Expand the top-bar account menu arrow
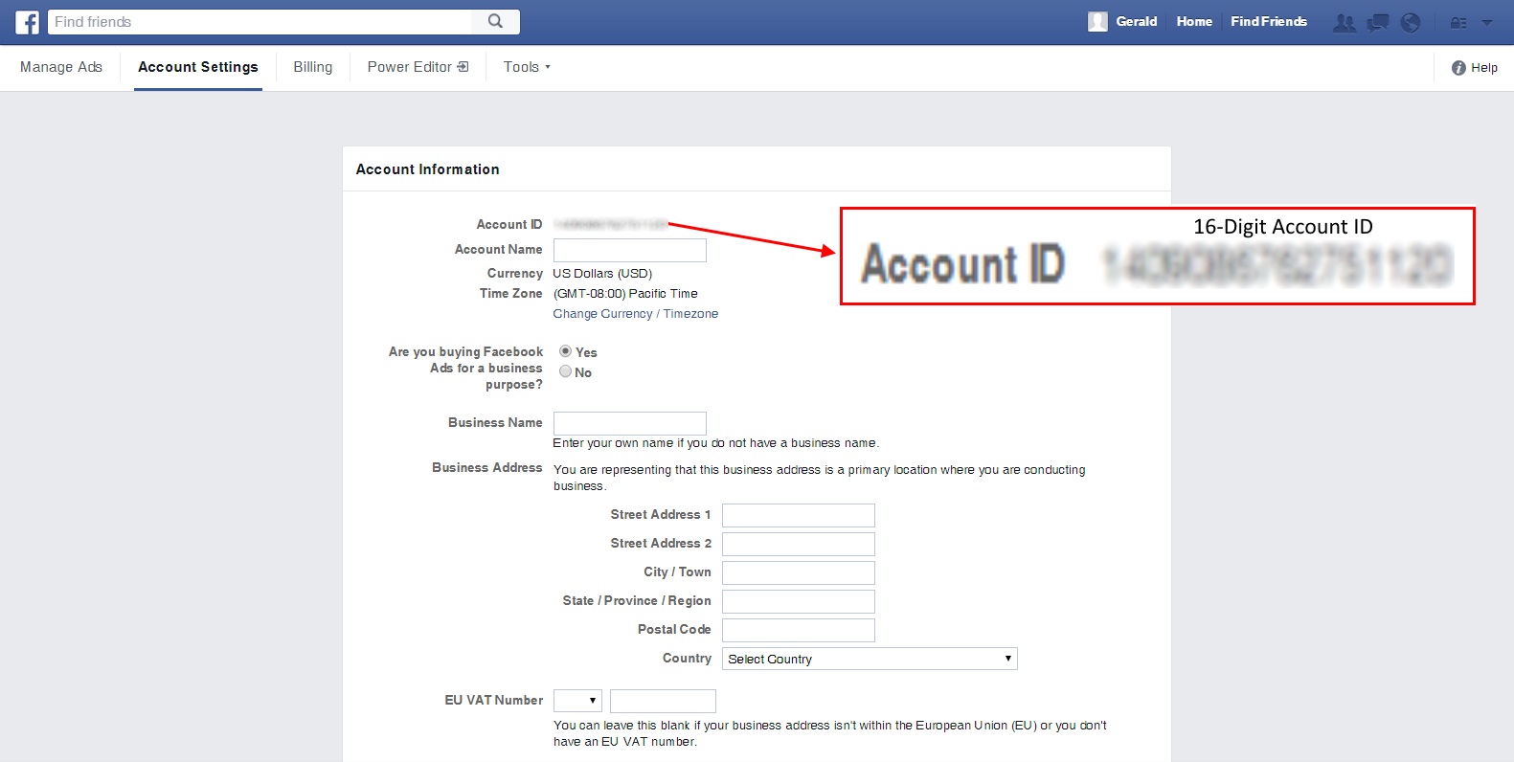This screenshot has height=762, width=1514. [x=1487, y=22]
